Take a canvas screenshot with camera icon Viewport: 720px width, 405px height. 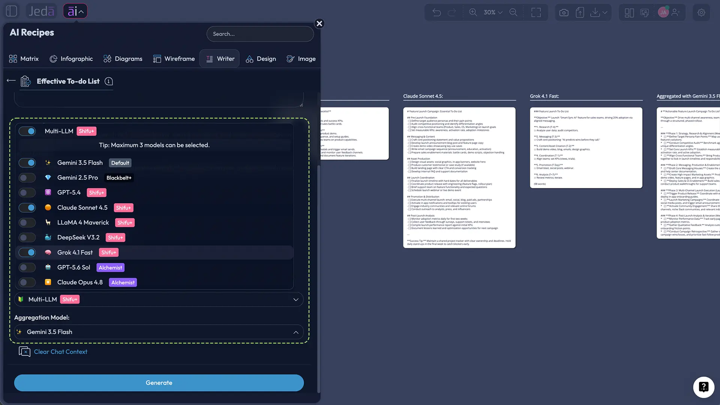[564, 12]
